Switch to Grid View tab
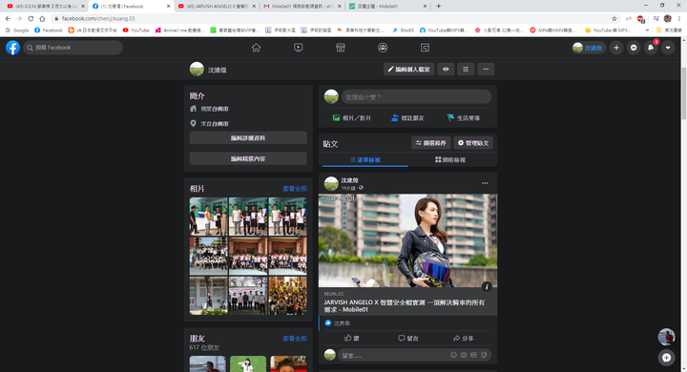687x372 pixels. point(450,159)
